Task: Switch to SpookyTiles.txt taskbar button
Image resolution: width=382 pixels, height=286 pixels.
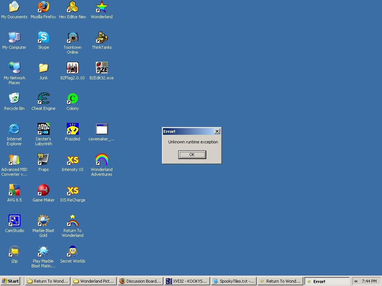Action: 234,281
